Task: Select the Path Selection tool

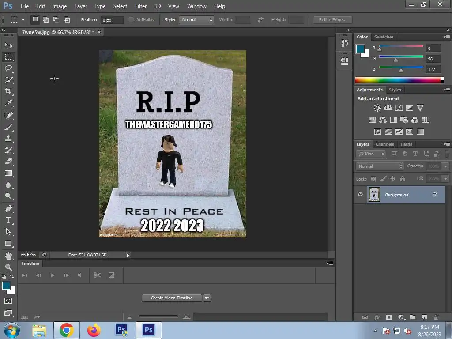Action: point(8,232)
